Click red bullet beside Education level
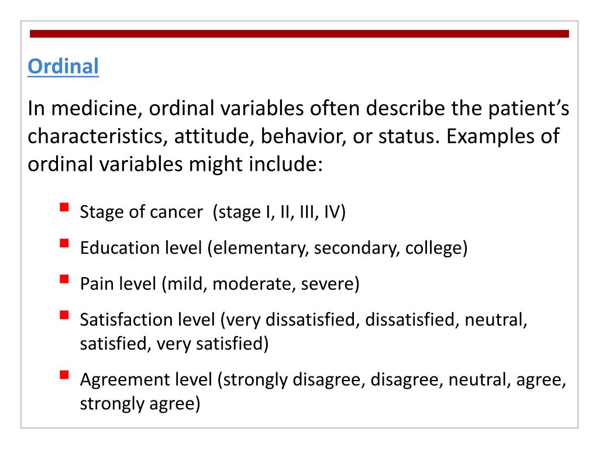 (64, 243)
